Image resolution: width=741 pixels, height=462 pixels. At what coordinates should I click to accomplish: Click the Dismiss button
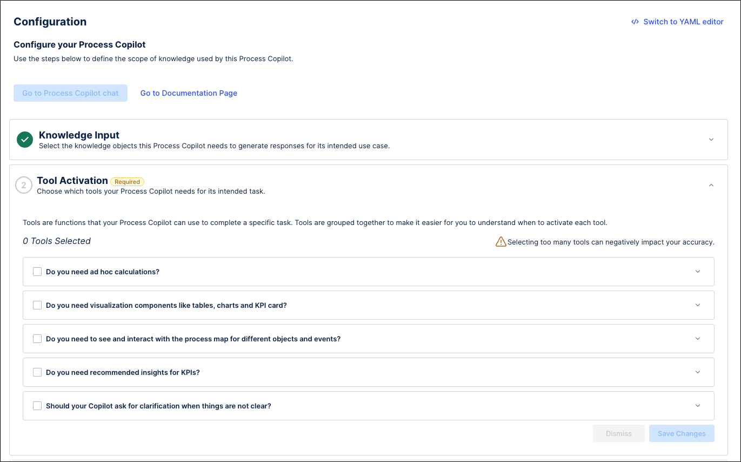[x=619, y=433]
